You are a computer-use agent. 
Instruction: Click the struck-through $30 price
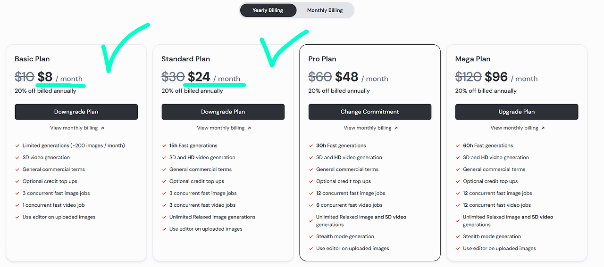(173, 77)
